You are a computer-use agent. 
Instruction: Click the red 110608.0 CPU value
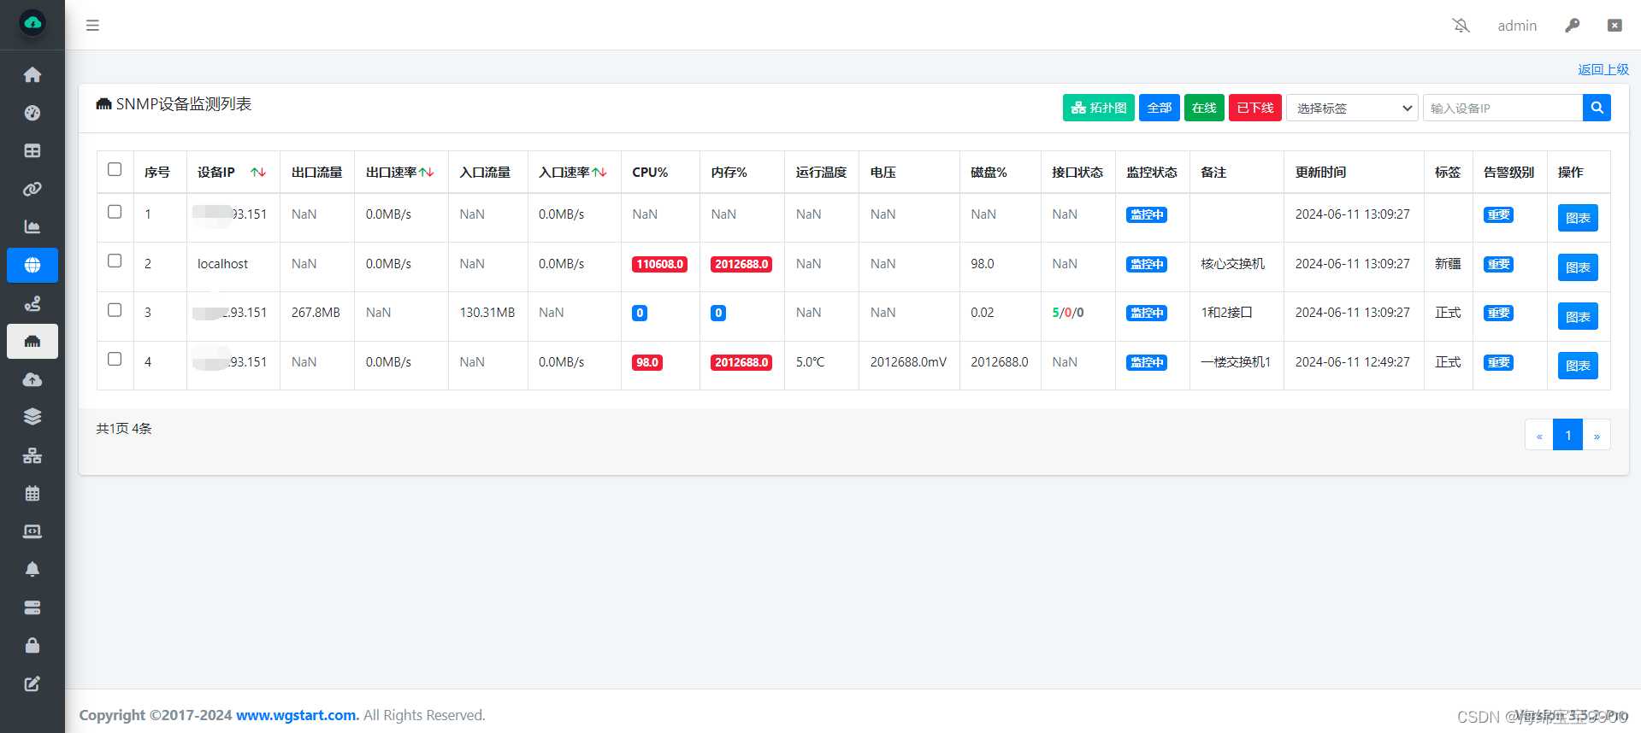(659, 264)
